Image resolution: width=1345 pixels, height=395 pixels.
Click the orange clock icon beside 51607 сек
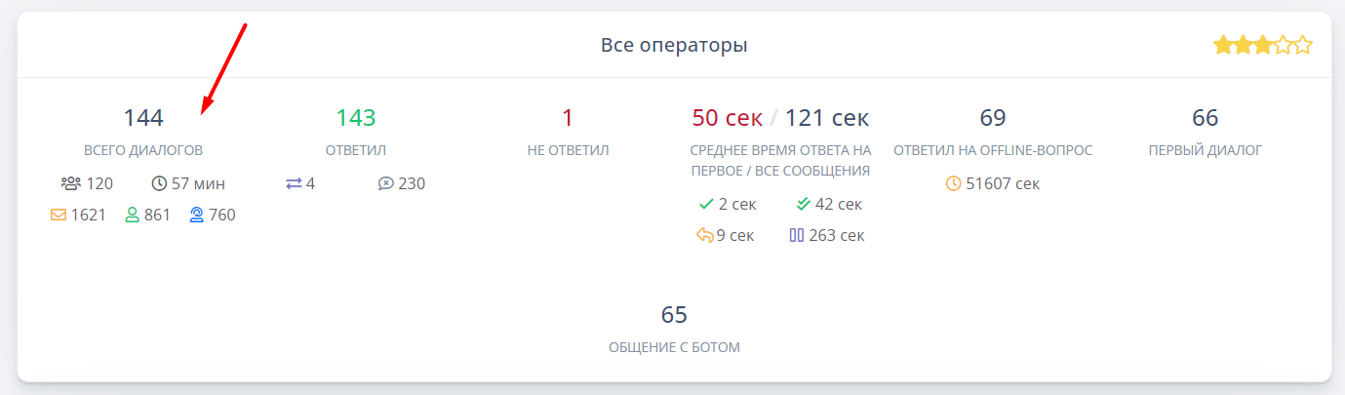[x=954, y=183]
